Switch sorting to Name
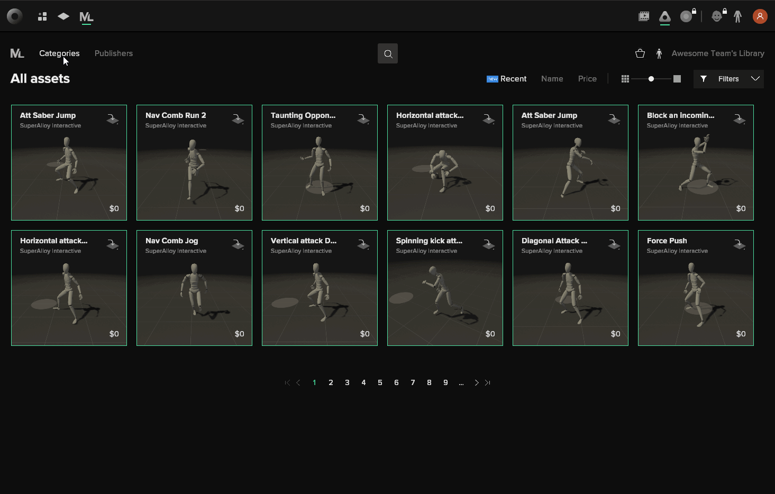775x494 pixels. coord(552,78)
